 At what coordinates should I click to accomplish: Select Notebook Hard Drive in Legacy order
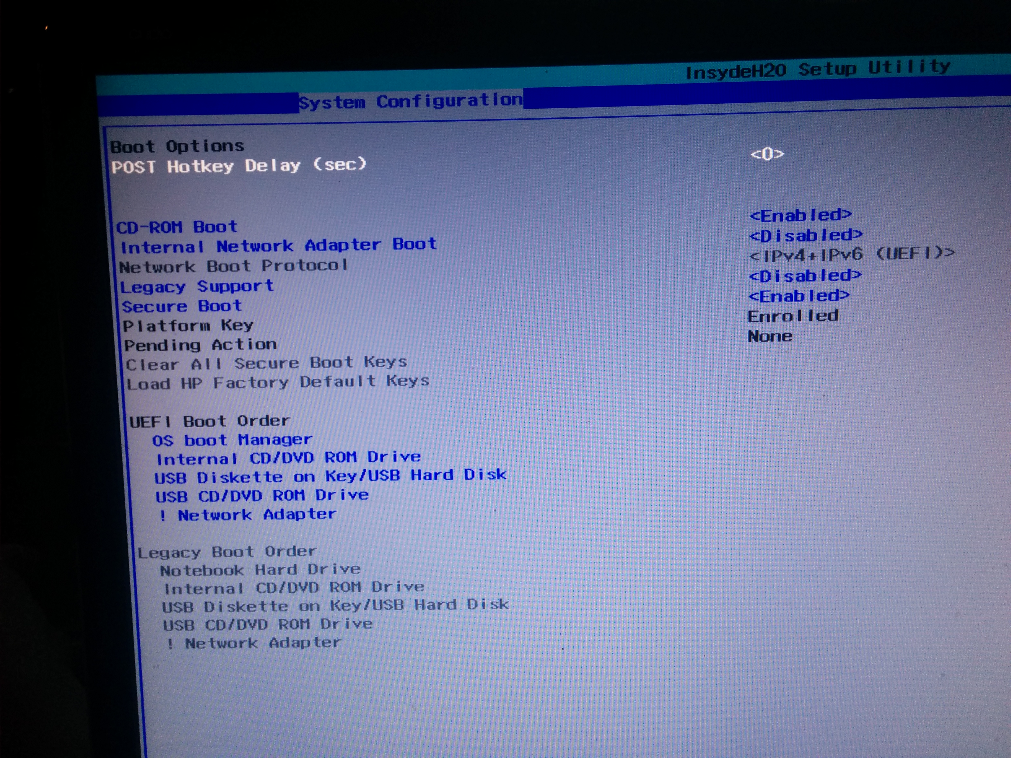tap(260, 570)
